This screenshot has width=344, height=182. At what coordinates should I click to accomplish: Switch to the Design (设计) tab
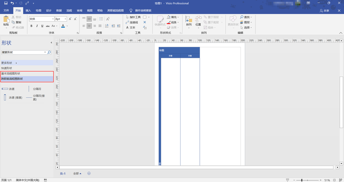[49, 11]
